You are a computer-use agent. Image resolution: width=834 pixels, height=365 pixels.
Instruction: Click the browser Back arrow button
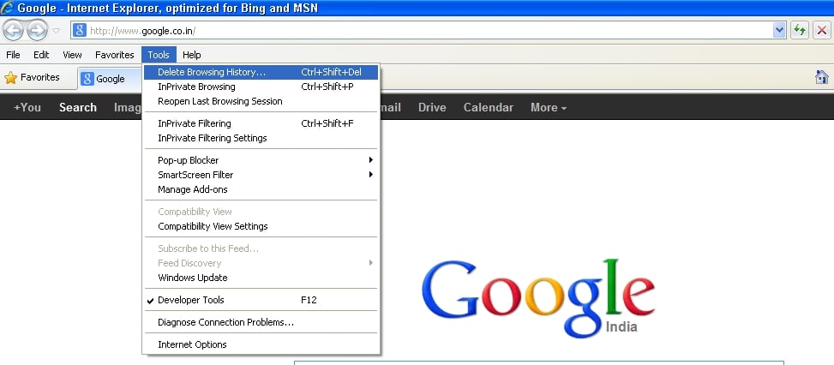point(14,30)
